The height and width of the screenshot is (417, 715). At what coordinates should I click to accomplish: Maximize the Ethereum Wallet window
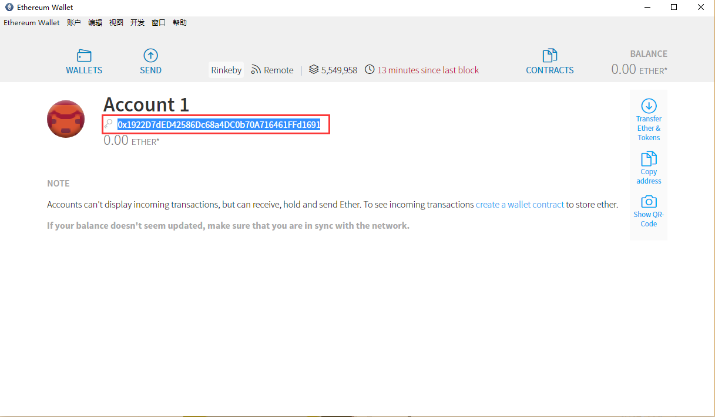click(674, 8)
